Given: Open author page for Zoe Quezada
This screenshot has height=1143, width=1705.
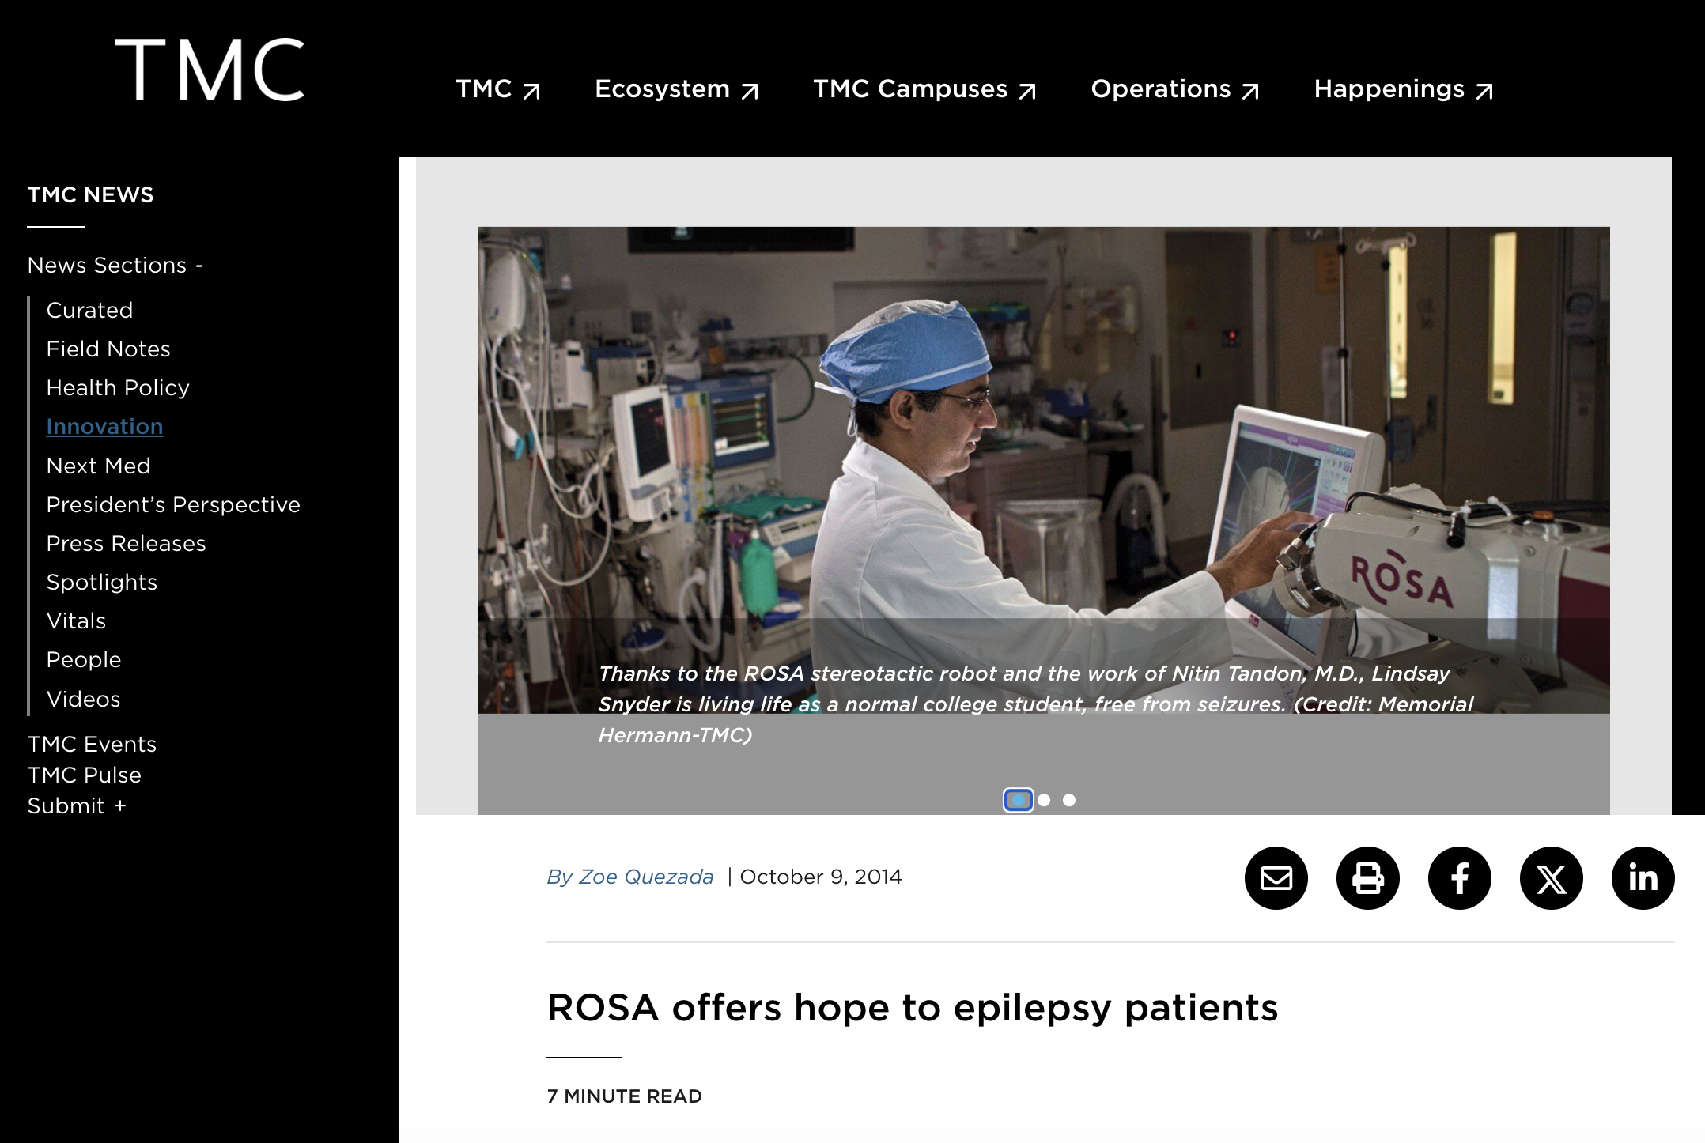Looking at the screenshot, I should pyautogui.click(x=630, y=877).
